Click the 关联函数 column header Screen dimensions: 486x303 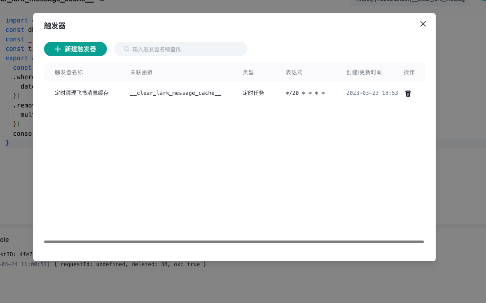141,72
